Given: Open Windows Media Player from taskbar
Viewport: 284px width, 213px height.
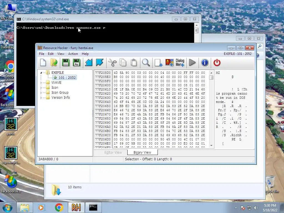Looking at the screenshot, I should pos(41,207).
